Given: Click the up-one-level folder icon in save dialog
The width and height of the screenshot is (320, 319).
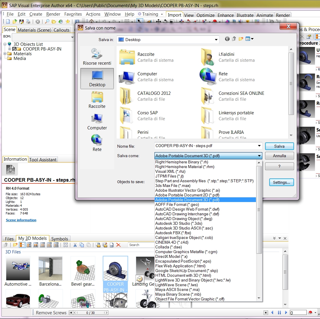Looking at the screenshot, I should [x=234, y=39].
